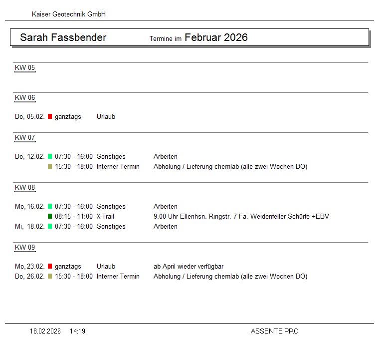The width and height of the screenshot is (389, 343).
Task: Click the KW 05 week header
Action: pos(25,68)
